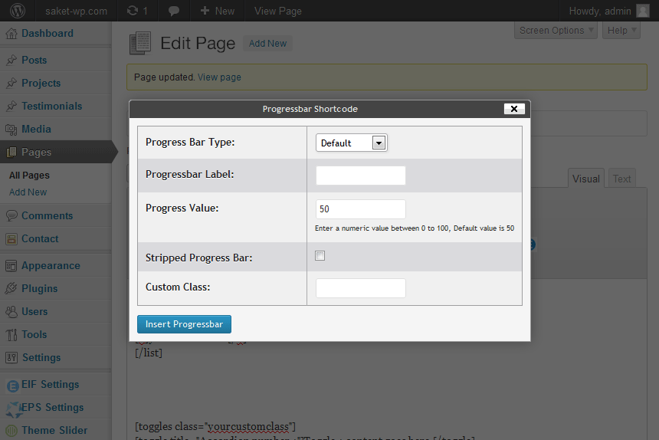This screenshot has height=440, width=659.
Task: Close the Progressbar Shortcode dialog
Action: (x=514, y=109)
